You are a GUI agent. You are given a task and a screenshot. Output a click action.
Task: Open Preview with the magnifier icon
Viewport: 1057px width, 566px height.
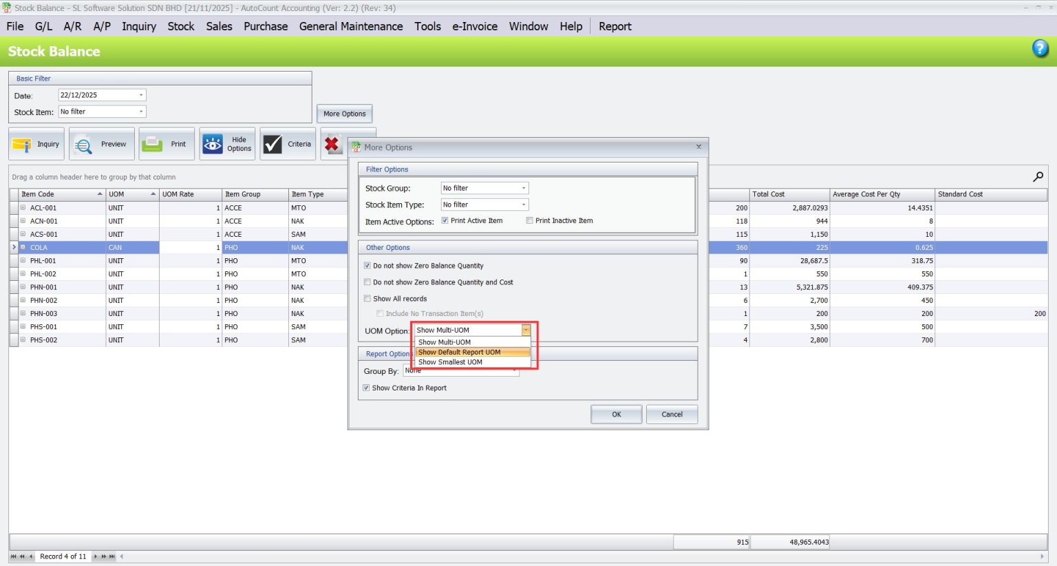[x=84, y=145]
